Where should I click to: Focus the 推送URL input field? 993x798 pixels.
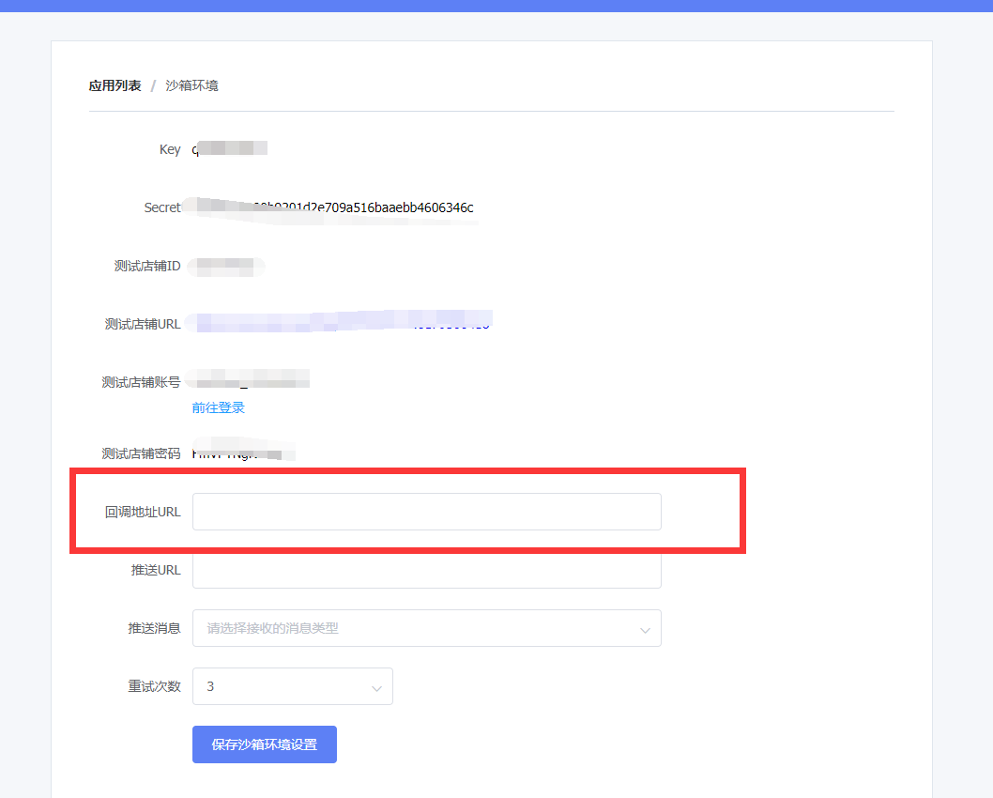[427, 570]
